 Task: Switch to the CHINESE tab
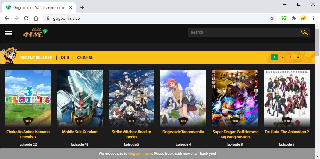coord(85,58)
